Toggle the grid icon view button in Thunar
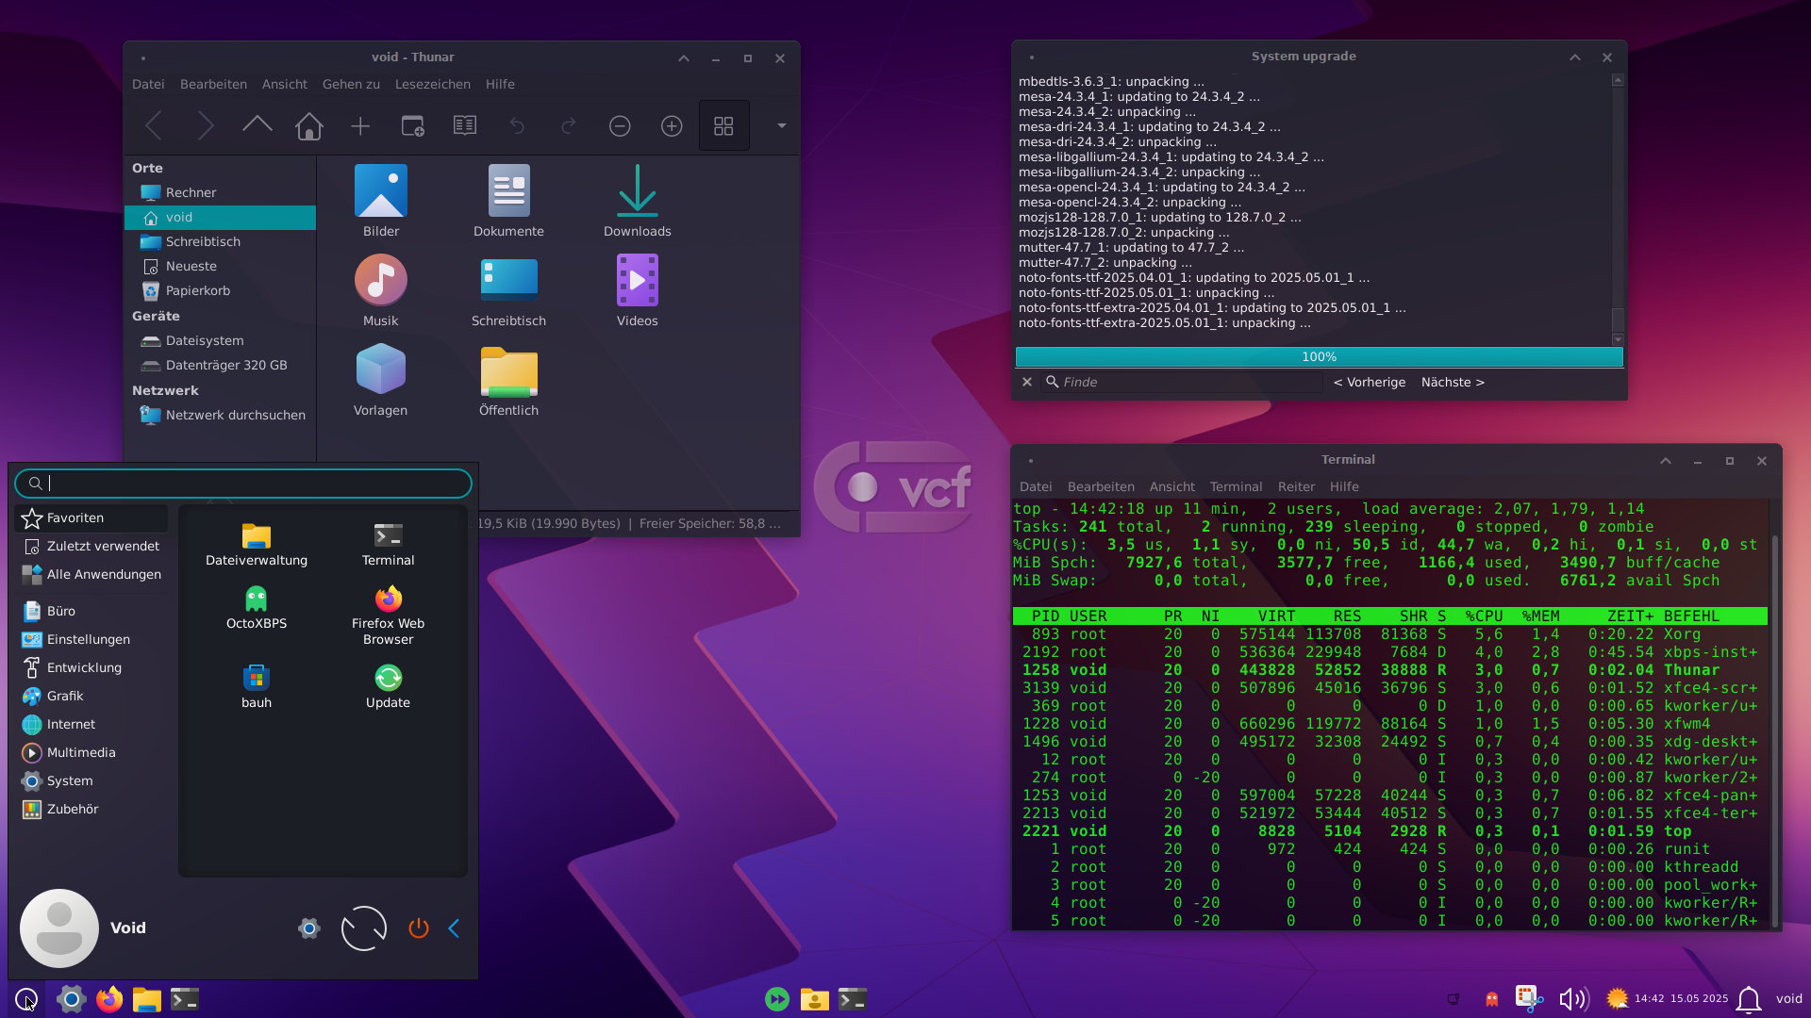The width and height of the screenshot is (1811, 1018). 723,125
